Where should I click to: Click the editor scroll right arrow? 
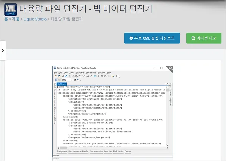coord(167,148)
